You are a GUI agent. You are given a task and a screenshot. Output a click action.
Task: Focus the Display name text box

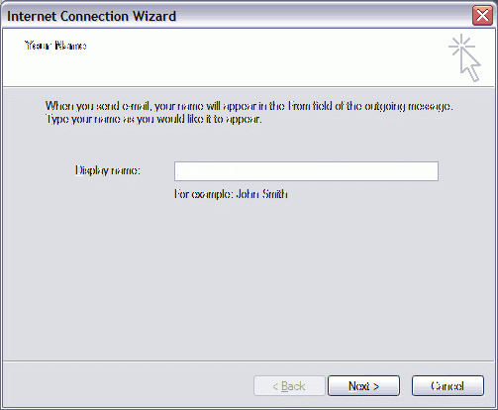[306, 171]
